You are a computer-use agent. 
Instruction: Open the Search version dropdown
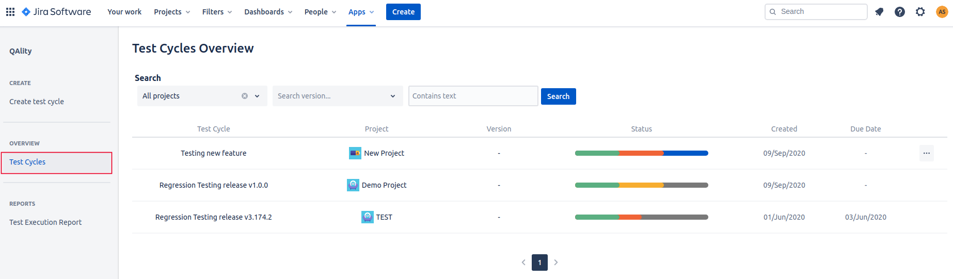point(338,96)
